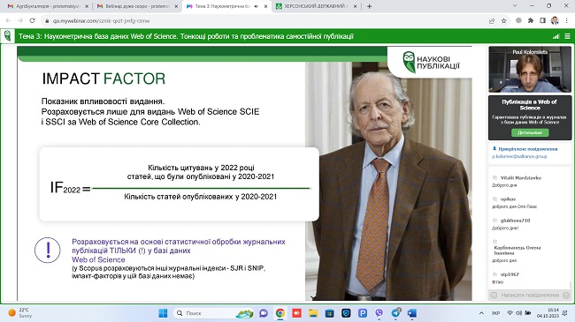Click the НАУКОВІ ПУБЛІКАЦІЇ slide logo

pyautogui.click(x=431, y=63)
